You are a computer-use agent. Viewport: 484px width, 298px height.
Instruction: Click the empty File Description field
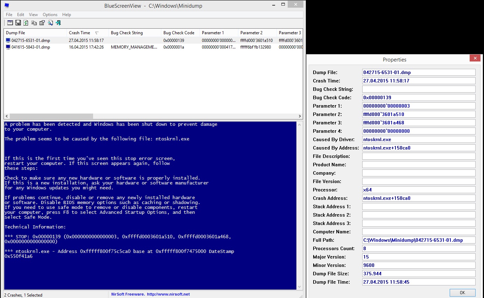(x=419, y=156)
